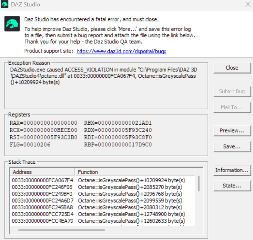Click function entry isGreyscalePass()+2096768 byte(s)
253x240 pixels.
click(x=130, y=194)
